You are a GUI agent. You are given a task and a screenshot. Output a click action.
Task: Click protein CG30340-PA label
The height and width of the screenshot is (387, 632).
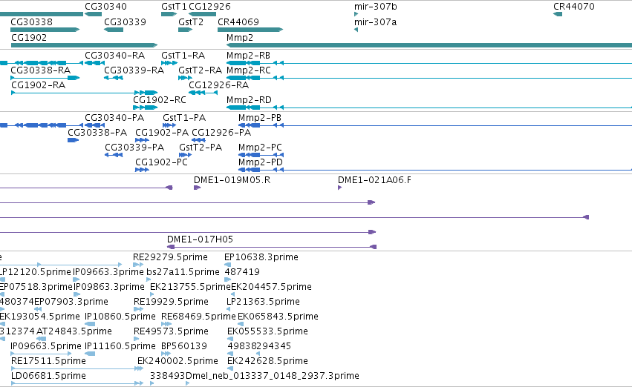(114, 117)
